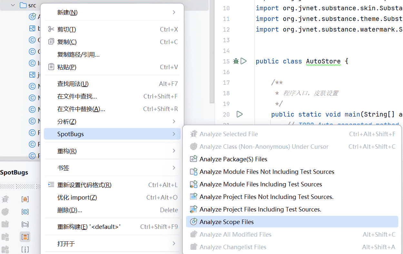403x254 pixels.
Task: Click the Analyze Package(S) Files icon
Action: 193,159
